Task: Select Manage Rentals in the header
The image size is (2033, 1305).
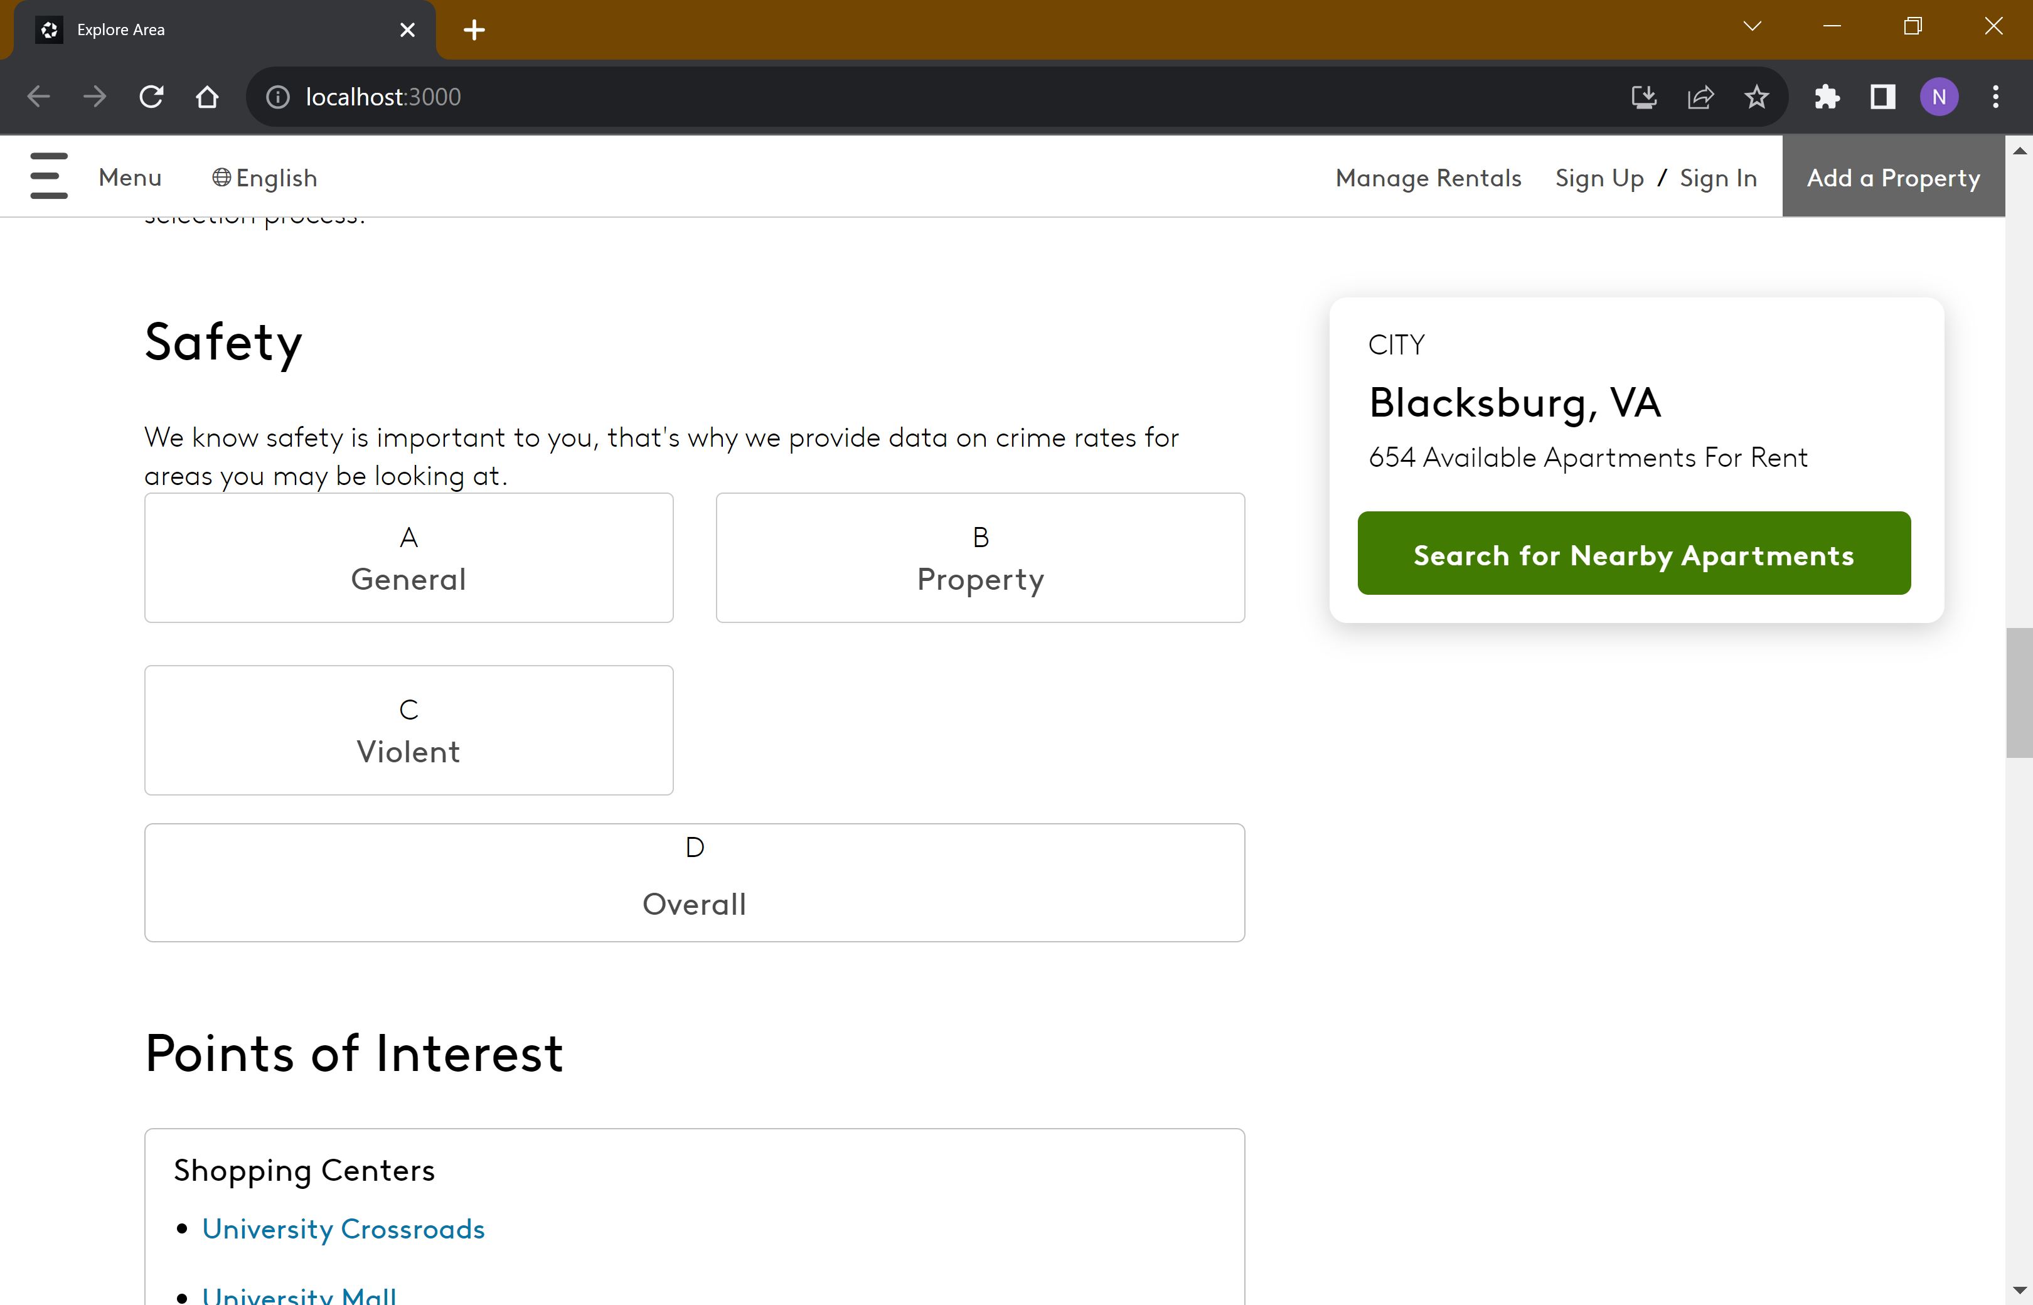Action: click(1428, 177)
